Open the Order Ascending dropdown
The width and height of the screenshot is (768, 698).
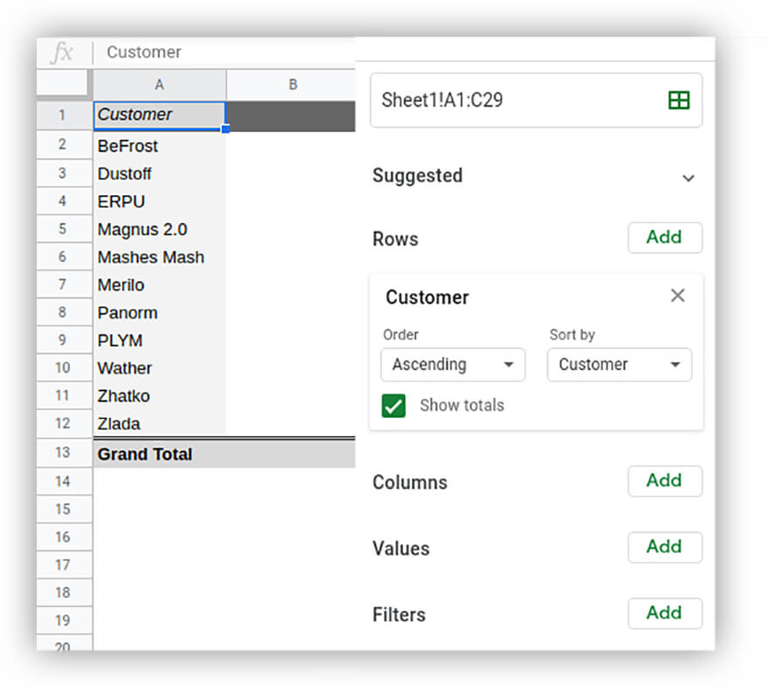pos(453,365)
